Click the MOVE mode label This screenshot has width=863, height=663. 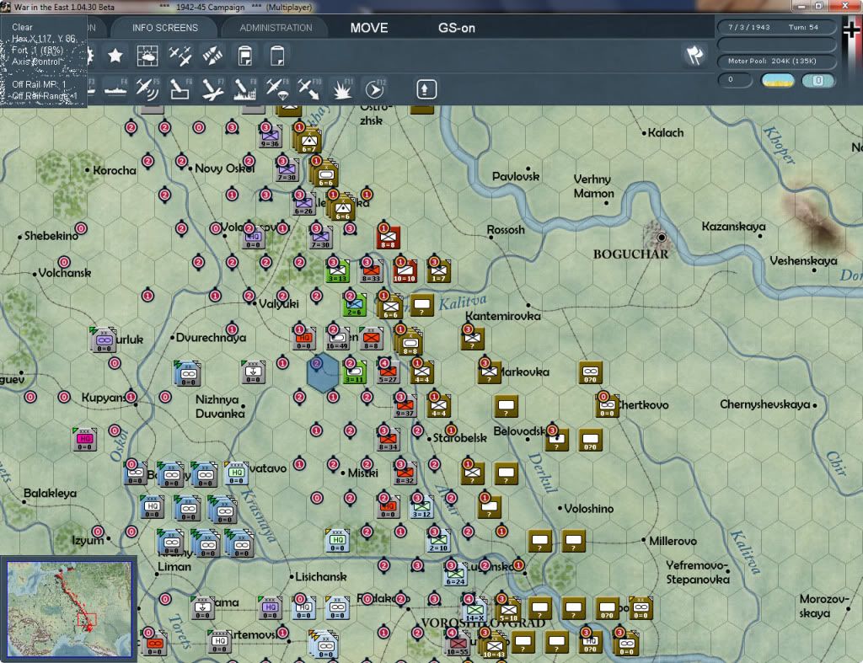pos(369,28)
